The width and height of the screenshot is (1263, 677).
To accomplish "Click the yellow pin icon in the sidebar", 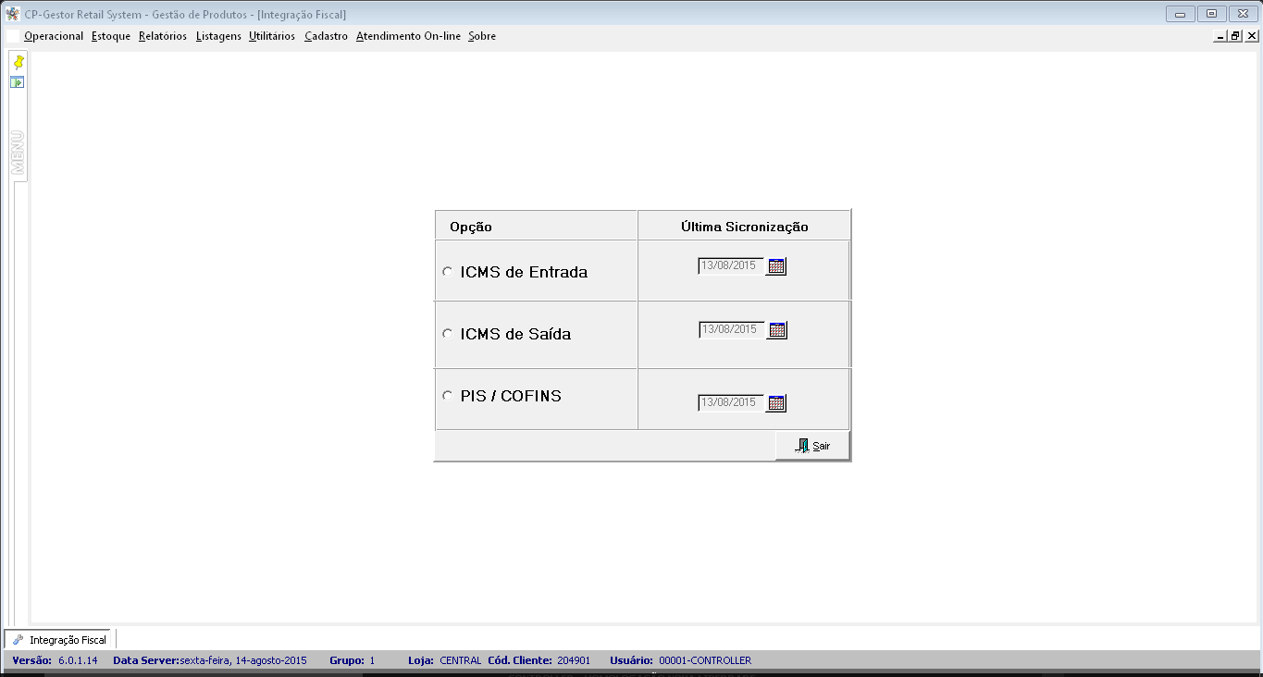I will 18,62.
